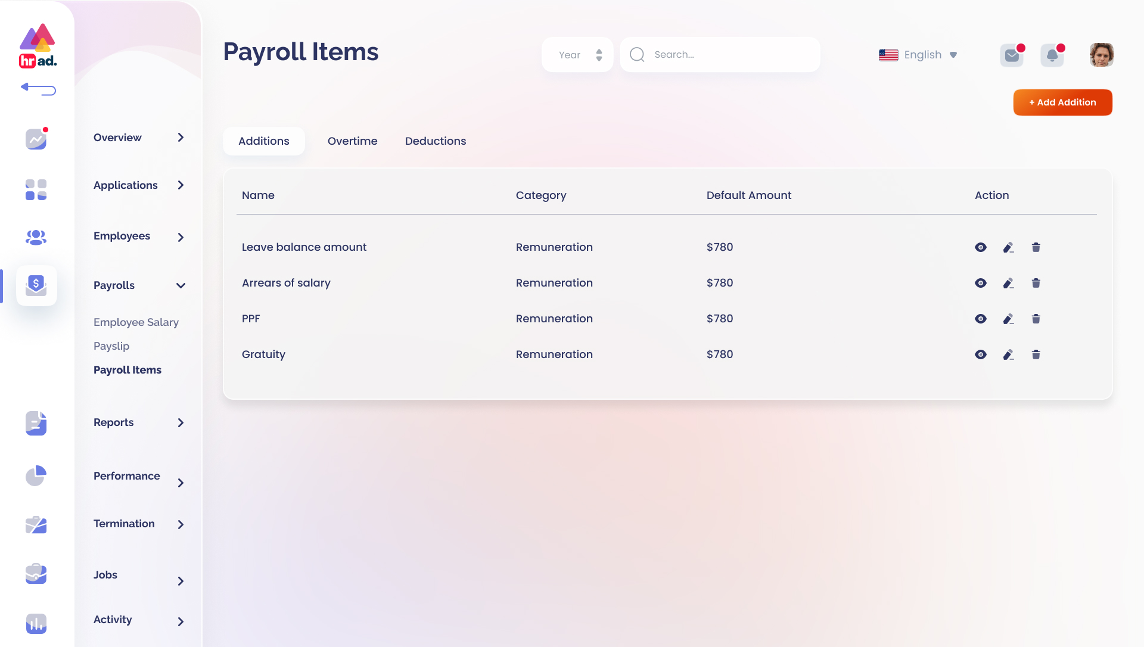Image resolution: width=1144 pixels, height=647 pixels.
Task: Open the English language dropdown
Action: coord(918,55)
